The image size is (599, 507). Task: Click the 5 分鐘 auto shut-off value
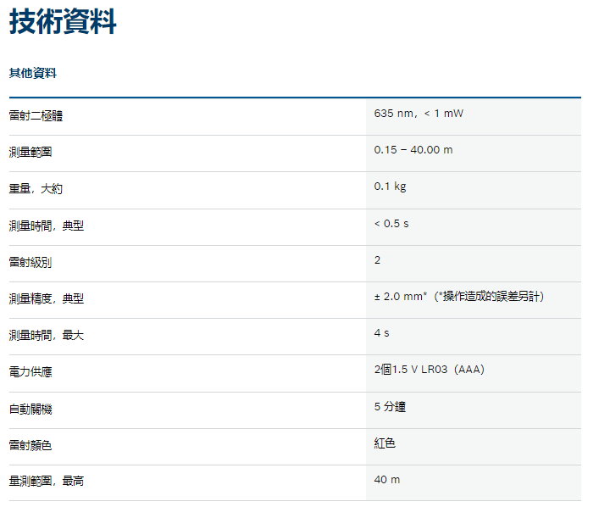390,407
